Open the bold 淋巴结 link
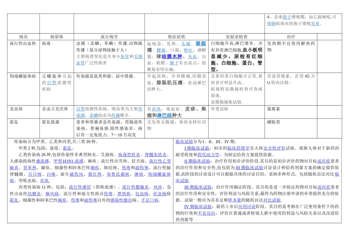The image size is (351, 248). (164, 116)
